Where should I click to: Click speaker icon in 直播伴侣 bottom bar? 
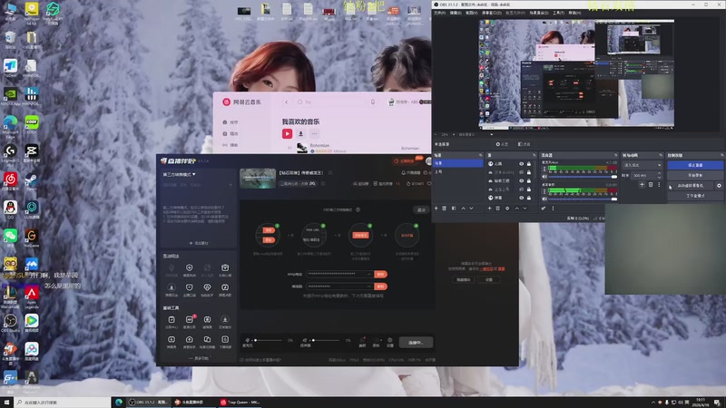[x=305, y=340]
